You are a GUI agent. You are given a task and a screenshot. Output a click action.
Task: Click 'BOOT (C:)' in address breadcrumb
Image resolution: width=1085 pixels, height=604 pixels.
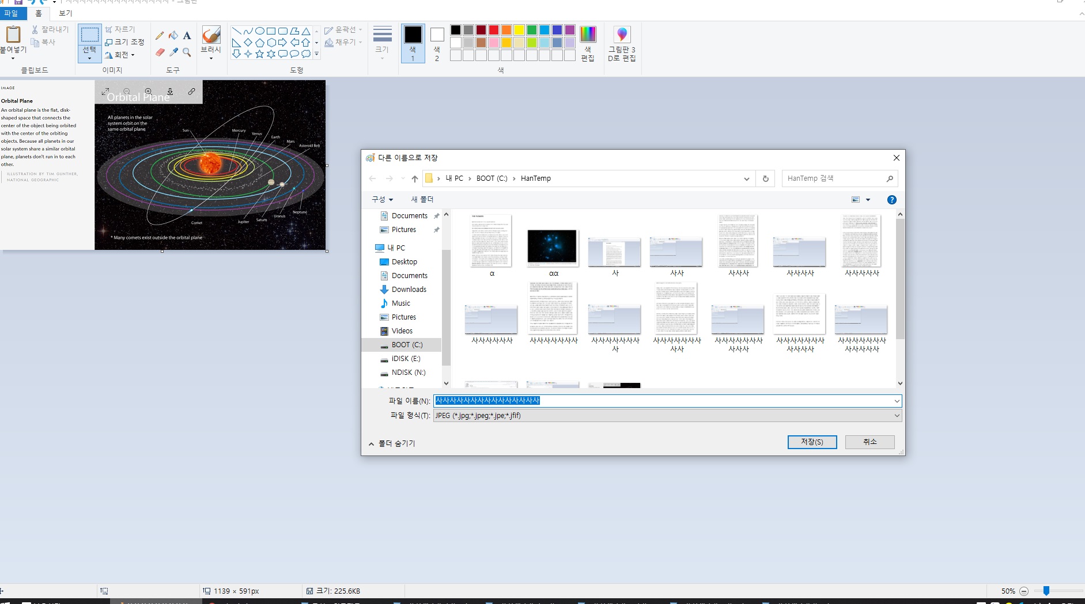point(492,179)
